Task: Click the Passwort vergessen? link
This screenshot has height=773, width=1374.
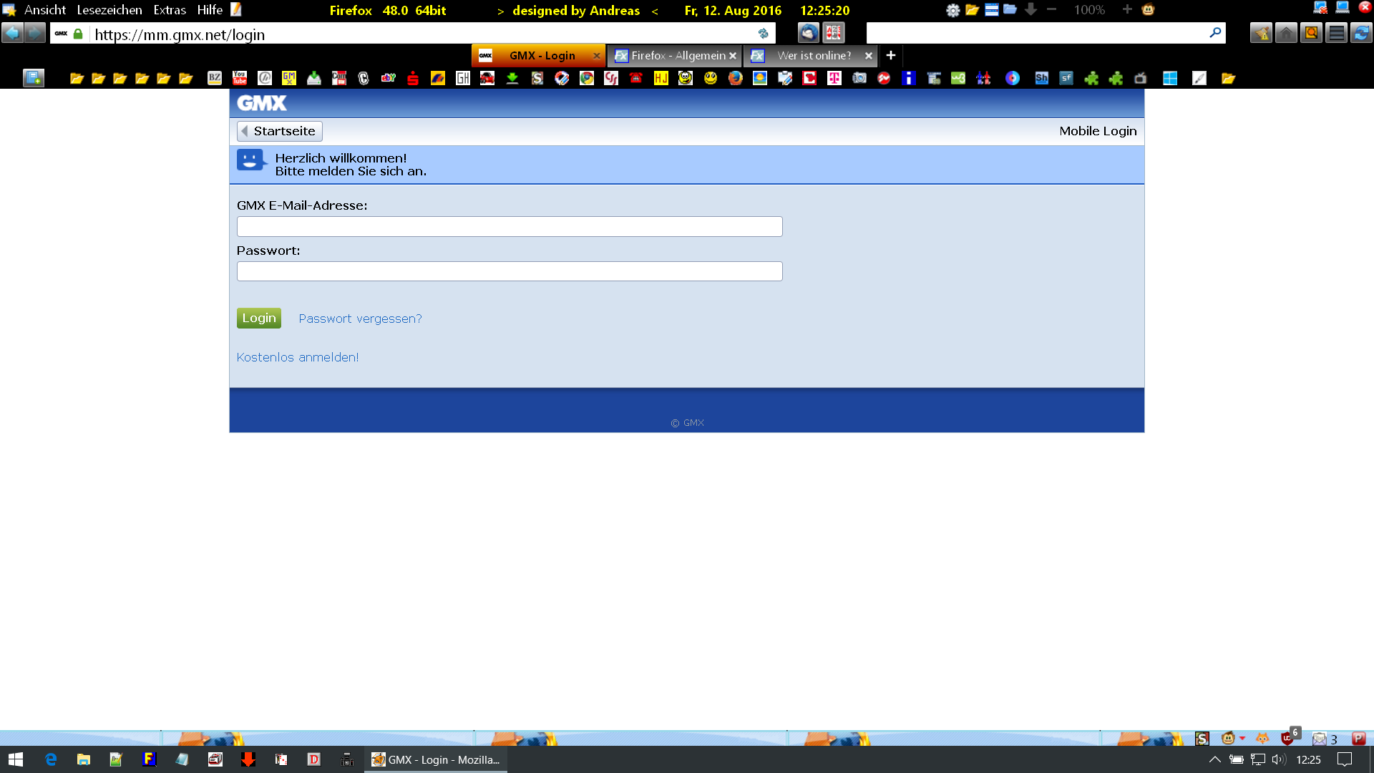Action: [x=360, y=319]
